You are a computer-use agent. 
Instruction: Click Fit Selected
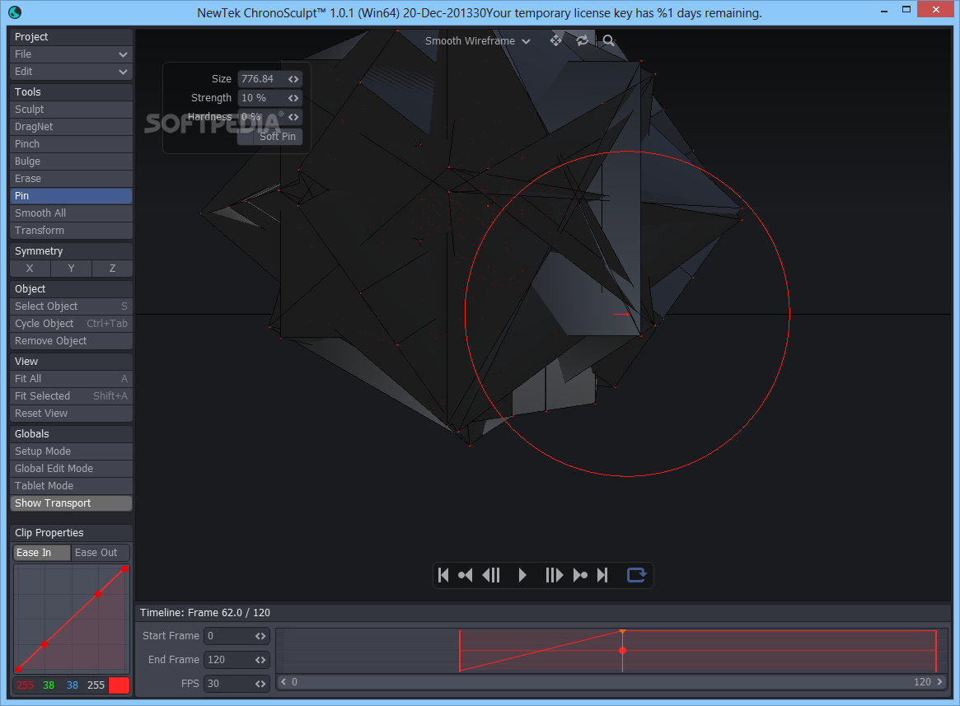point(71,396)
